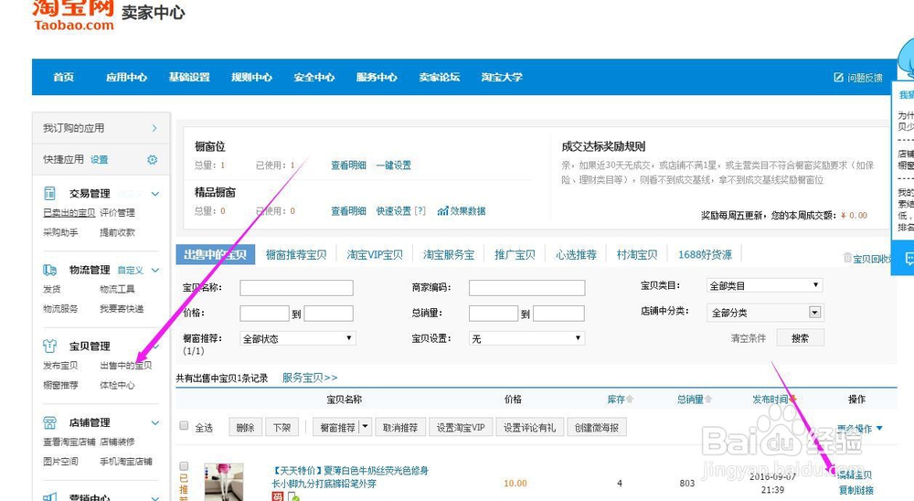Sort by 总销量 arrow icon

point(708,400)
